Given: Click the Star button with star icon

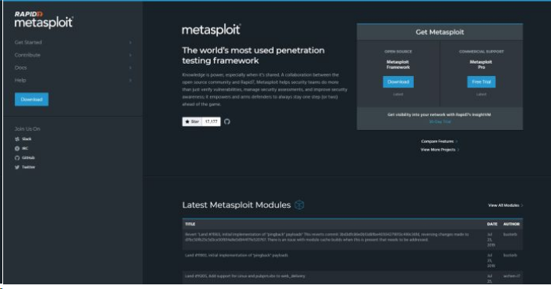Looking at the screenshot, I should click(192, 122).
